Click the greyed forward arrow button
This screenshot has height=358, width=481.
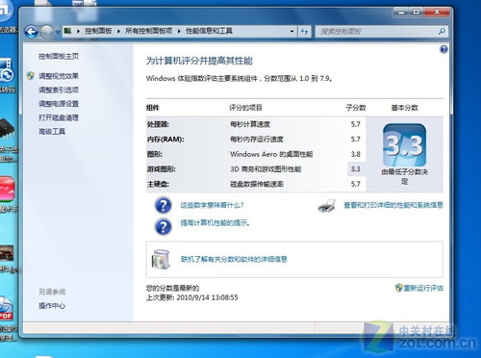point(47,32)
